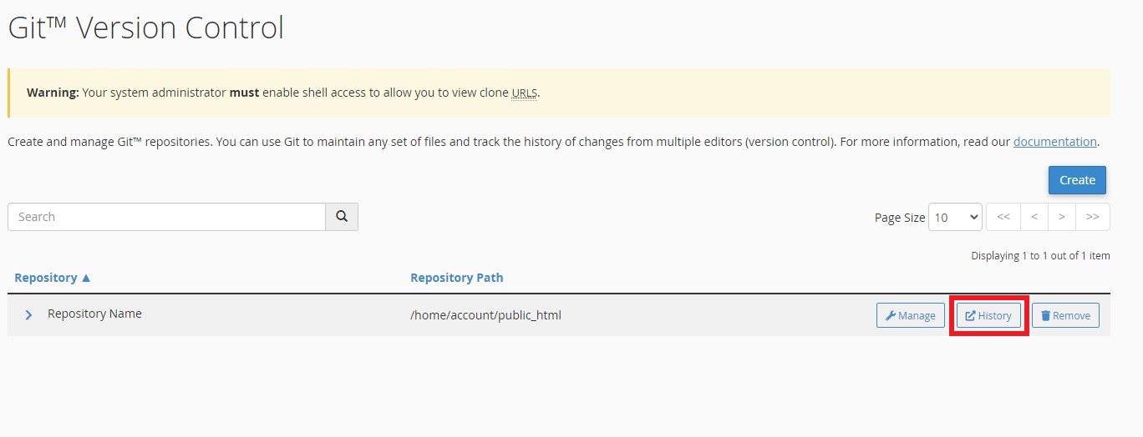The height and width of the screenshot is (437, 1143).
Task: Click the Create repository button
Action: (x=1077, y=180)
